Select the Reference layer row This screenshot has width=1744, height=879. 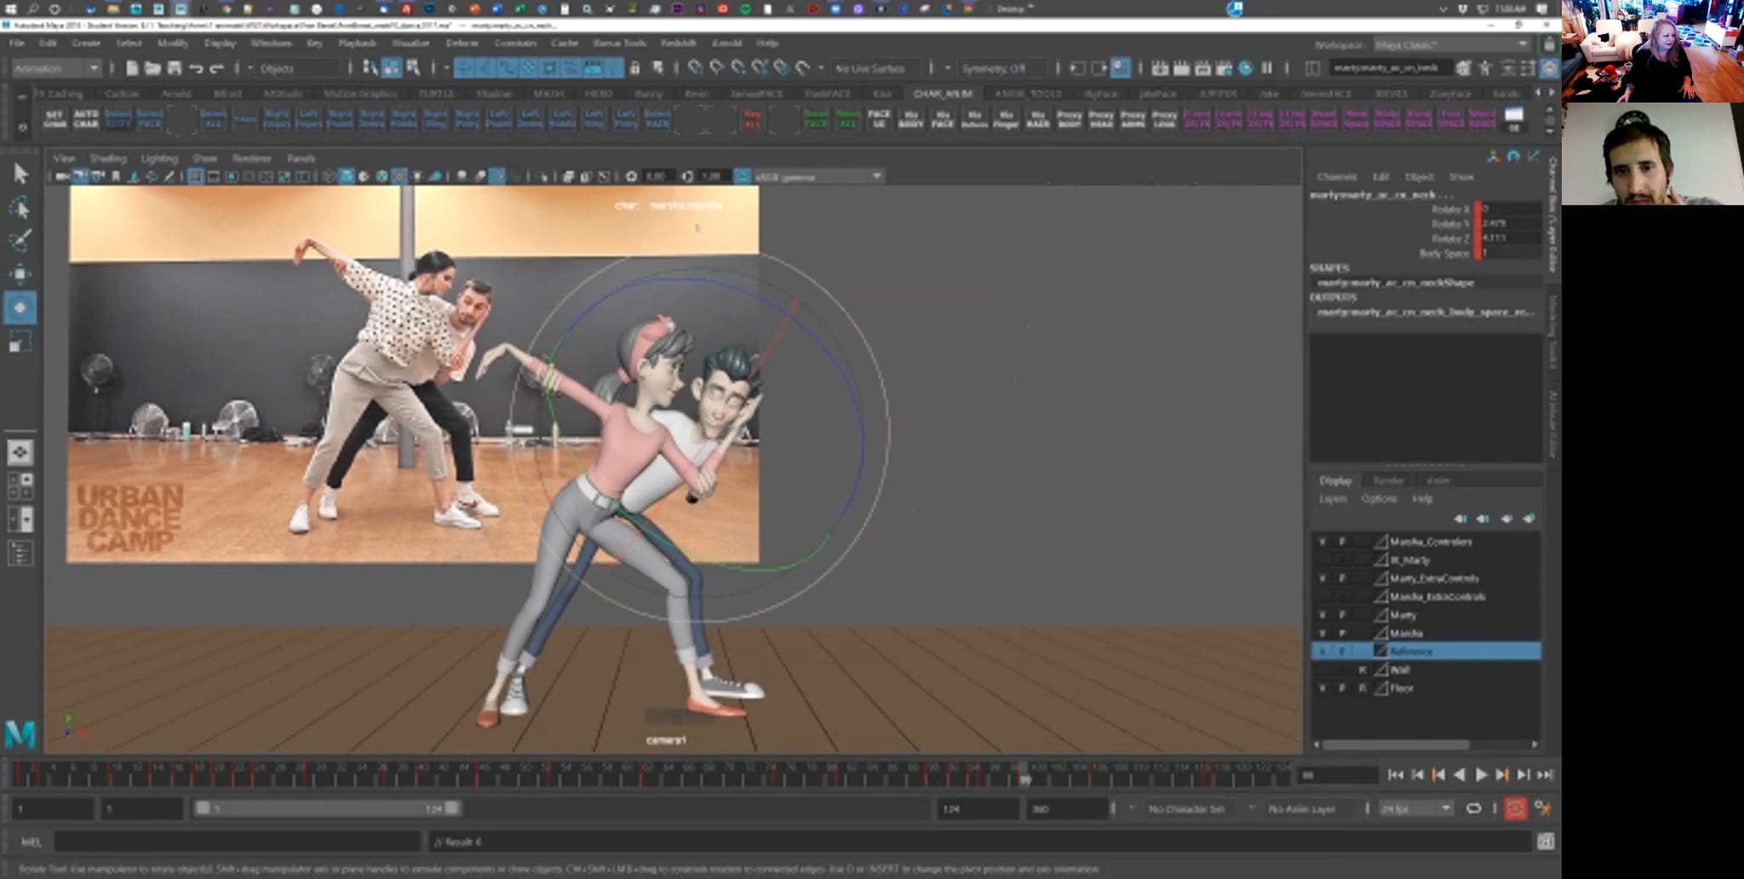(1426, 652)
